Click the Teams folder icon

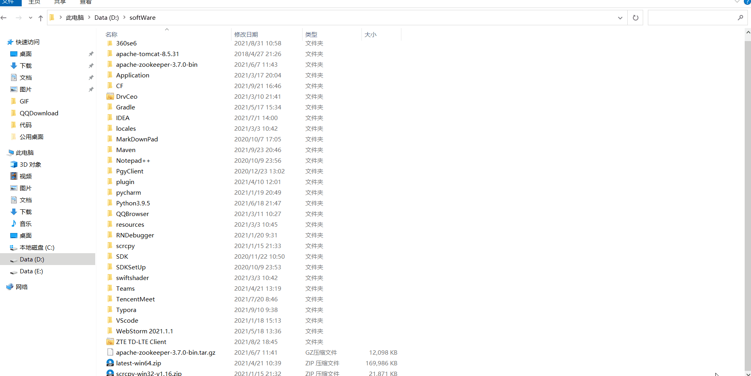pyautogui.click(x=110, y=288)
